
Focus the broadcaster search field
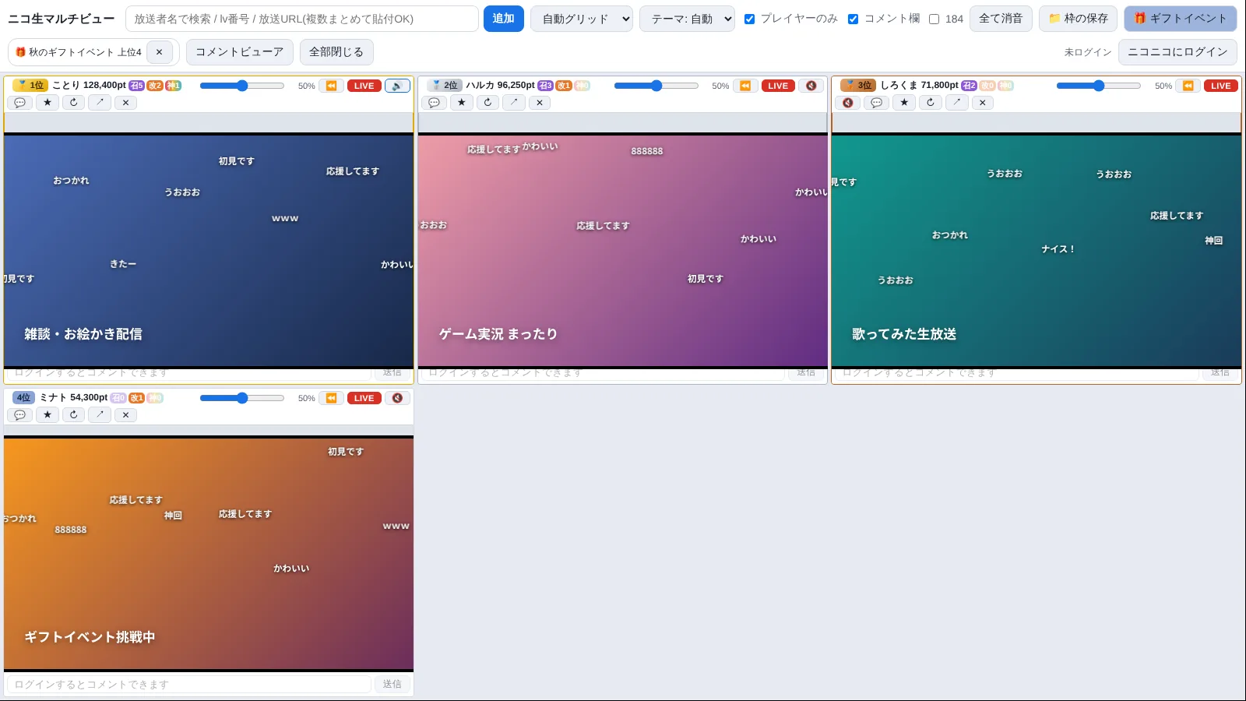point(302,19)
